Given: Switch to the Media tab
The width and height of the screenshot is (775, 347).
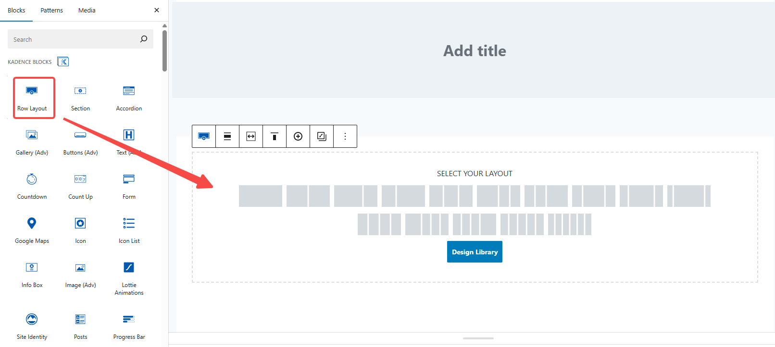Looking at the screenshot, I should [x=87, y=10].
